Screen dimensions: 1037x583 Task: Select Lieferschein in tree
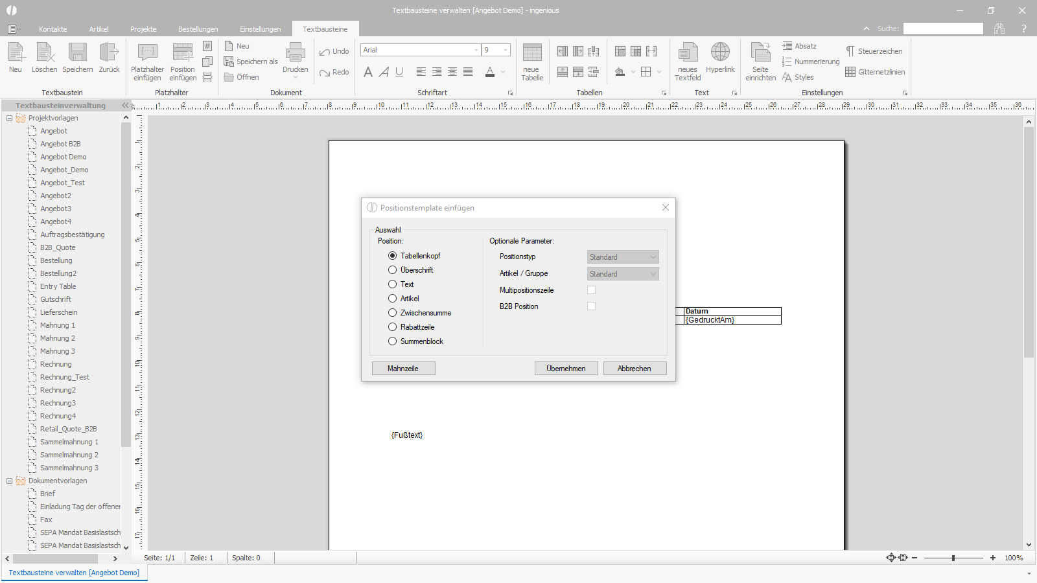58,312
